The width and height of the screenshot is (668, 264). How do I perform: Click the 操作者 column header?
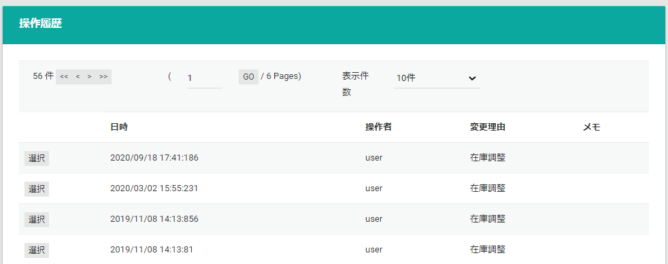(378, 127)
